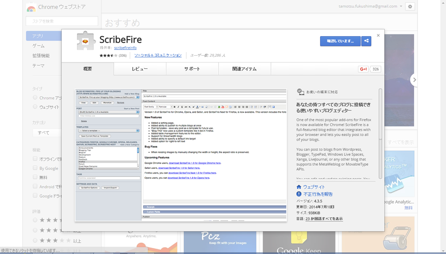Open the 関連アイテム tab
Image resolution: width=446 pixels, height=254 pixels.
(x=244, y=69)
